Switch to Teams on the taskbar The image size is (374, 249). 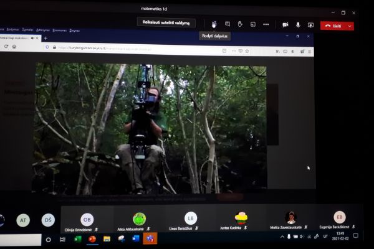tap(150, 238)
